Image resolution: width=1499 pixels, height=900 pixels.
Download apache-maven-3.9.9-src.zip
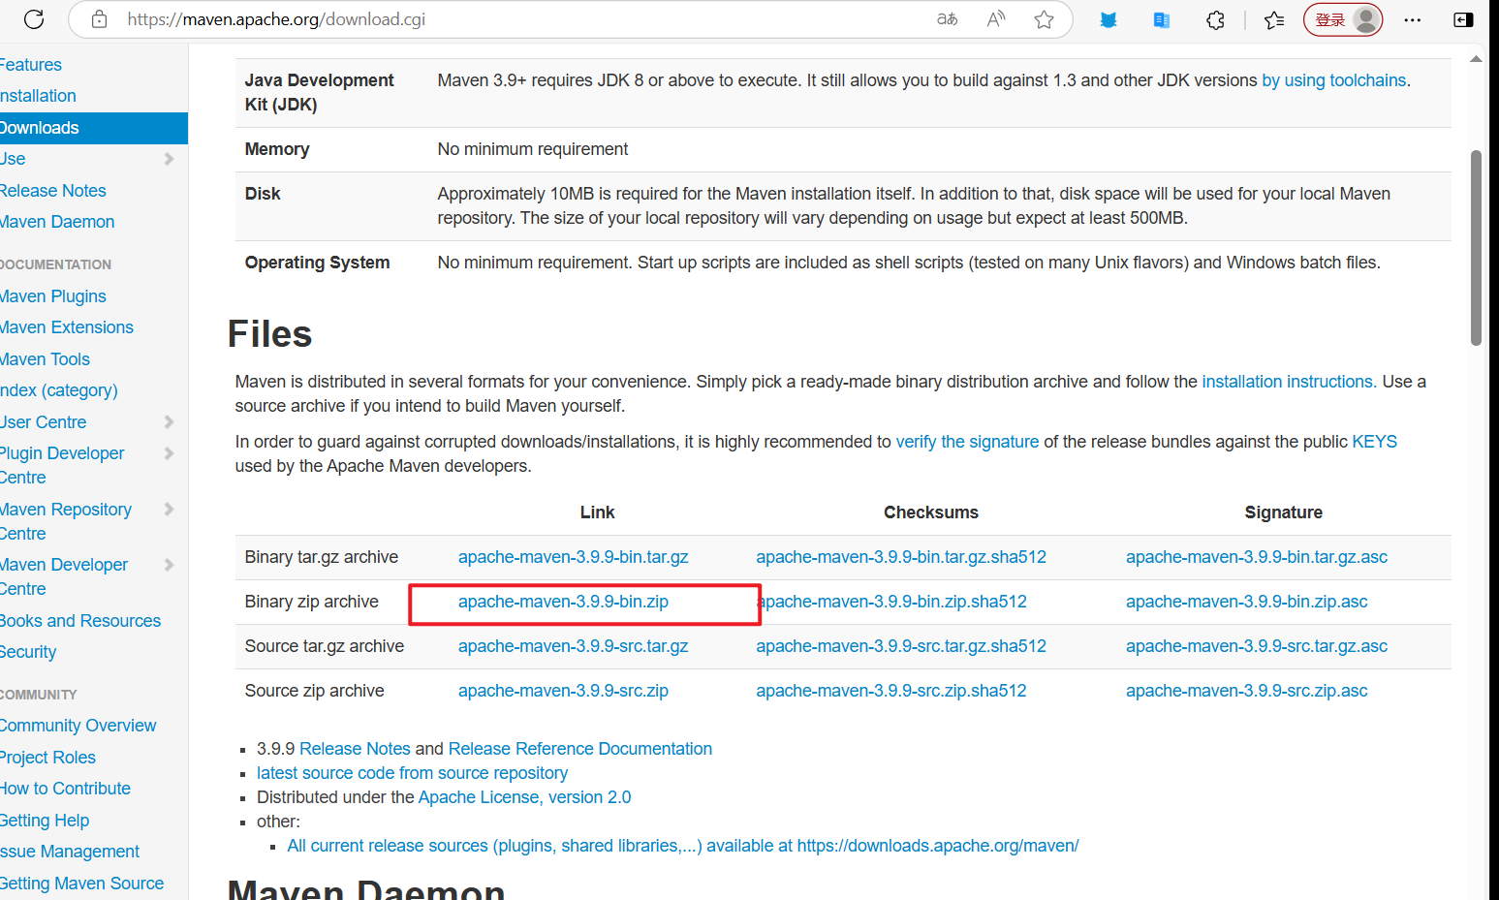[x=563, y=691]
